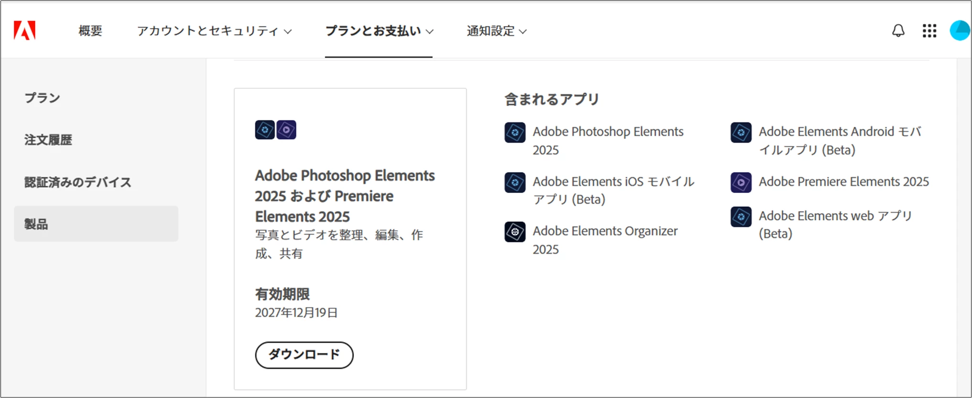Click the Adobe Elements iOS mobile app icon
This screenshot has height=398, width=972.
(515, 183)
